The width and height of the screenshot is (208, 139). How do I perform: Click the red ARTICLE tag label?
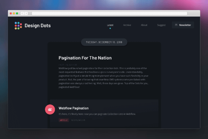point(64,120)
